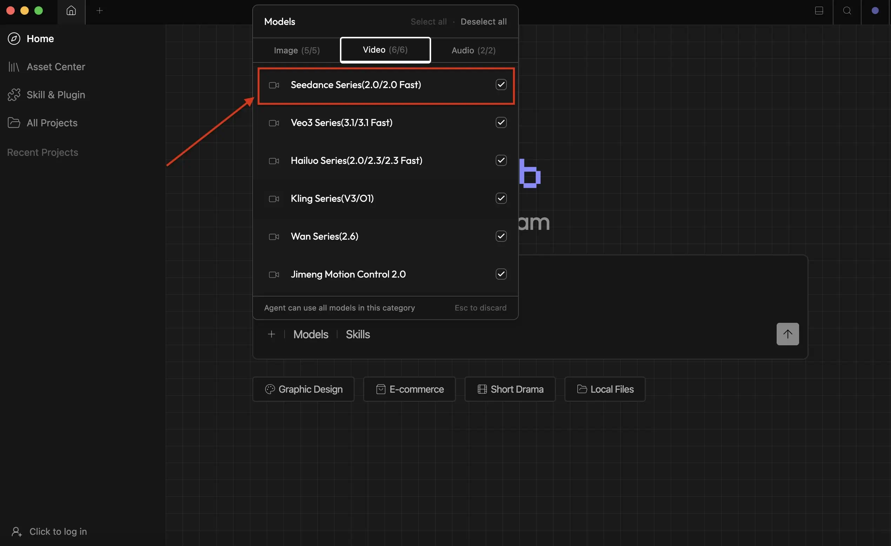Image resolution: width=891 pixels, height=546 pixels.
Task: Open search with the magnifier icon
Action: [847, 11]
